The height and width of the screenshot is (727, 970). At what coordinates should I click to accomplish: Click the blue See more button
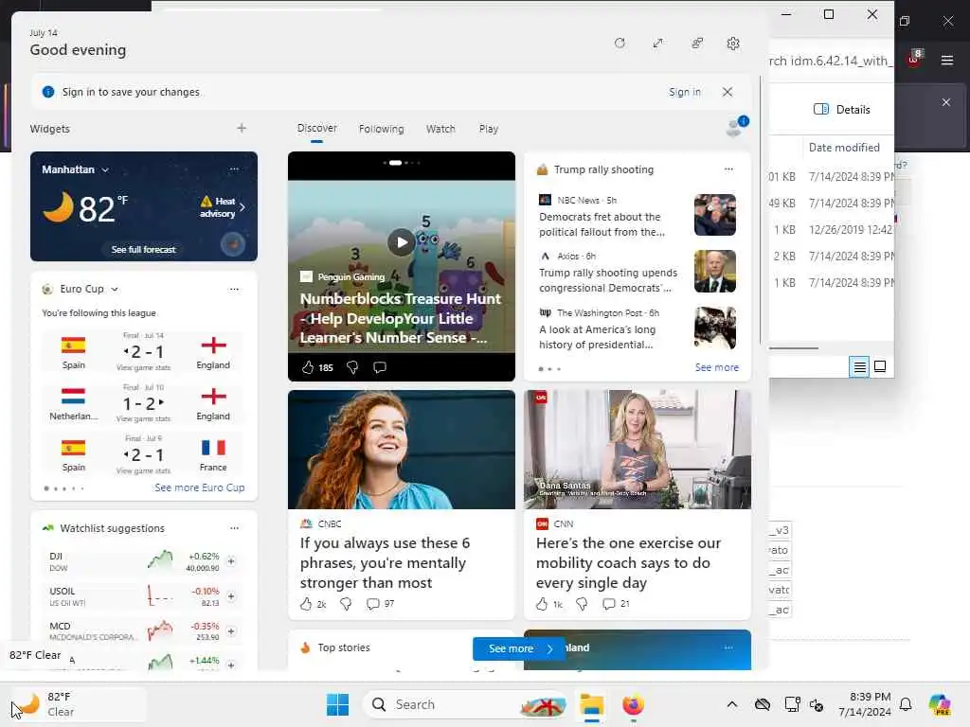[518, 648]
